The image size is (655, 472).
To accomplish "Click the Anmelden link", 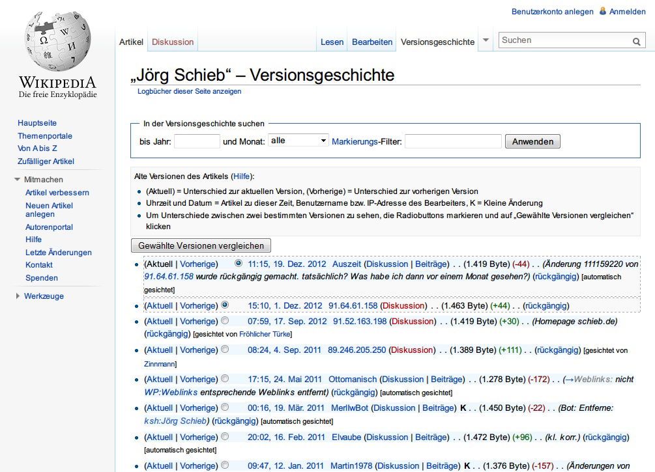I will (628, 12).
